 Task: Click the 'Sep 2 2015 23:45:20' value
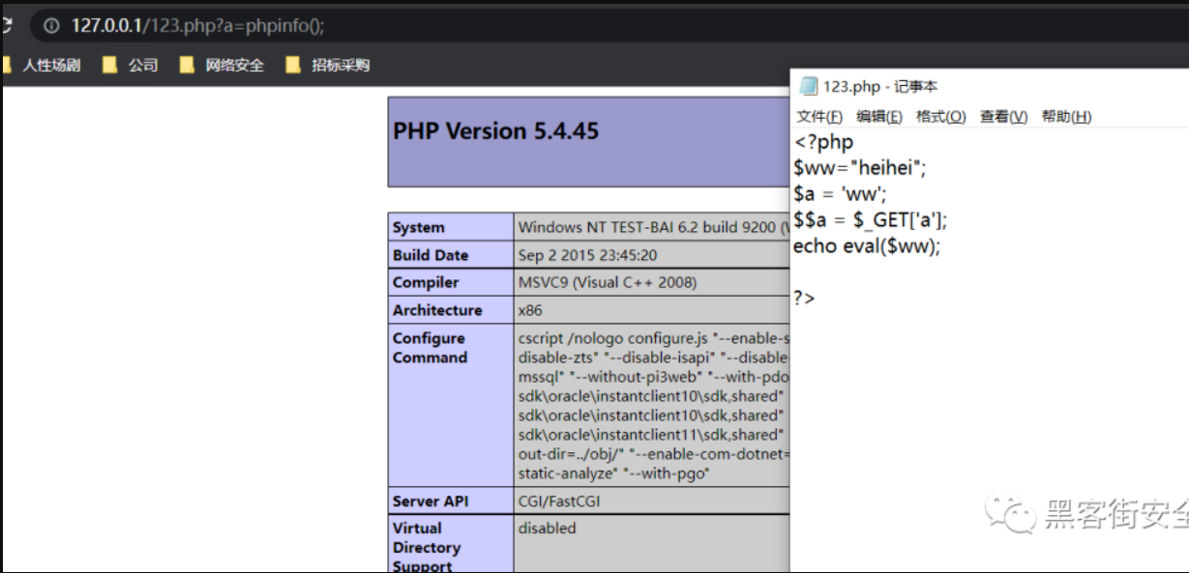pyautogui.click(x=588, y=256)
